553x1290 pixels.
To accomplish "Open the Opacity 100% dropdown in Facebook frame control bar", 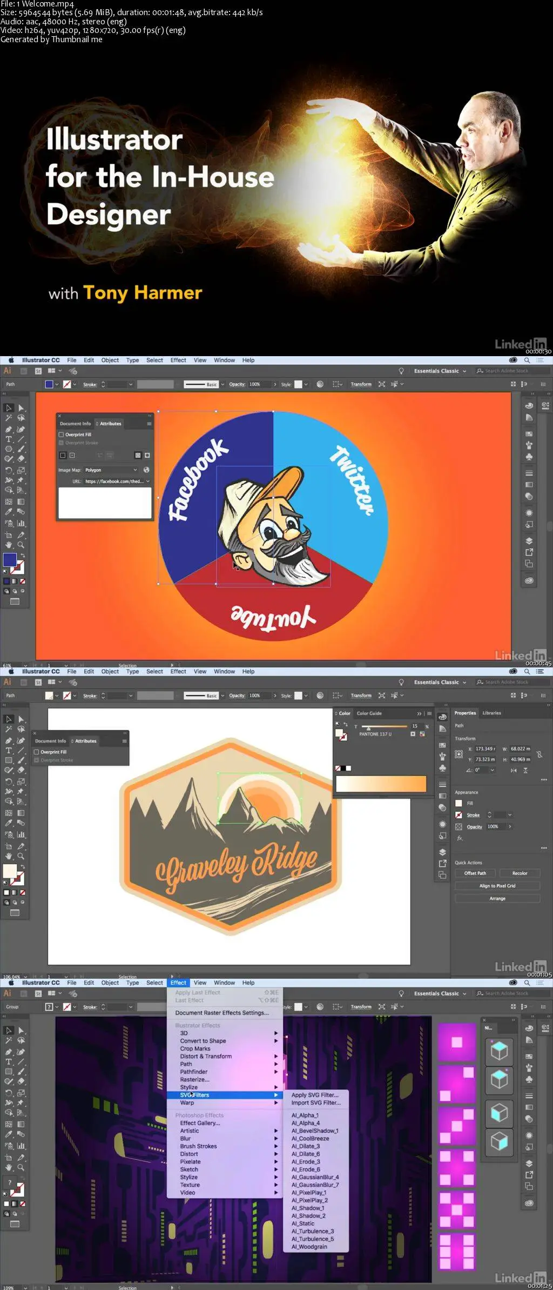I will pos(275,384).
